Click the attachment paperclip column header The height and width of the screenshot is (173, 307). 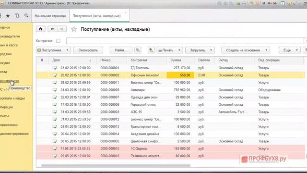pos(42,60)
